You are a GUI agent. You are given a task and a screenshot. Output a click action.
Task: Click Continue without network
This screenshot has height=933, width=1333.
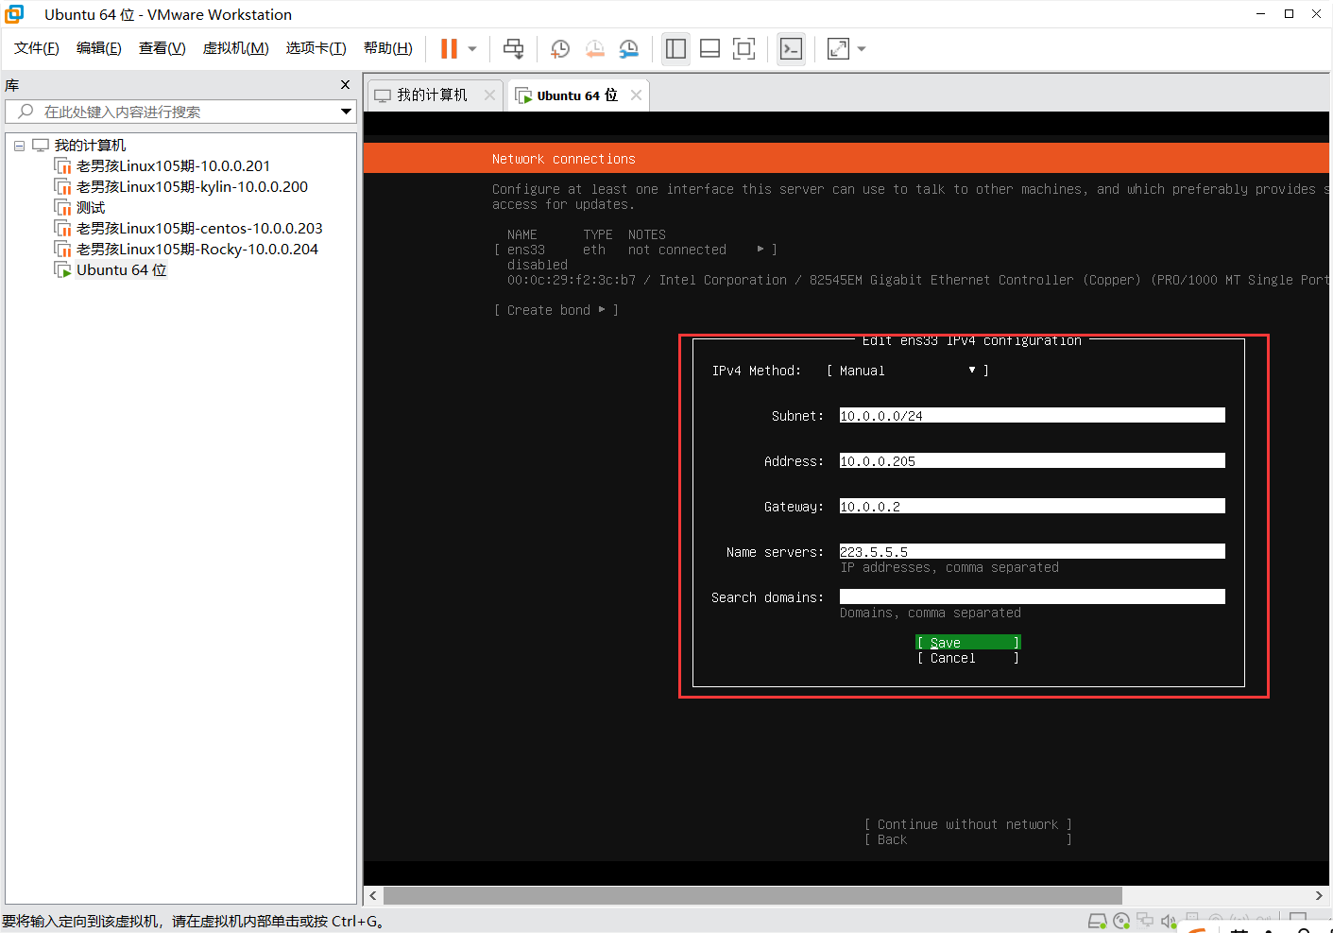point(968,824)
